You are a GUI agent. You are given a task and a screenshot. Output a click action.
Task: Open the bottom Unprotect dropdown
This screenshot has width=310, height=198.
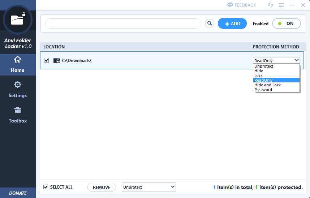(x=148, y=187)
